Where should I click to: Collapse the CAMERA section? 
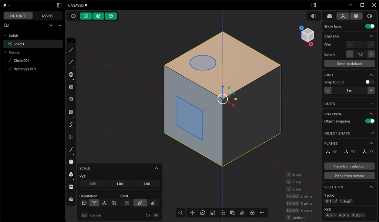pos(372,36)
